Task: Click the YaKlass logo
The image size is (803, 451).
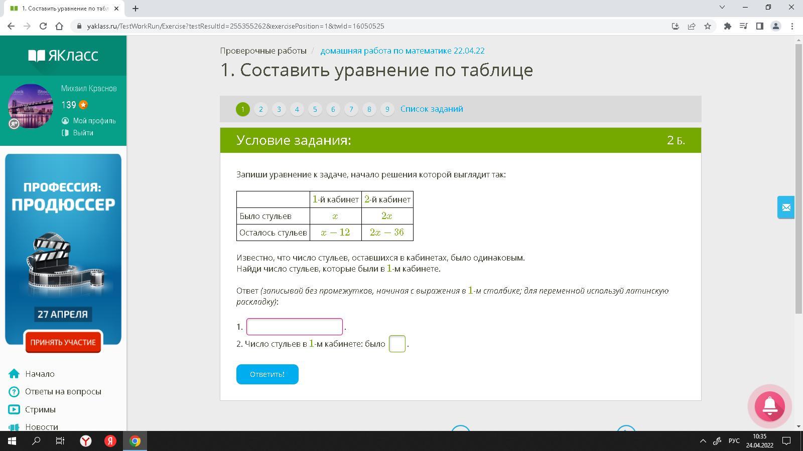Action: pyautogui.click(x=63, y=55)
